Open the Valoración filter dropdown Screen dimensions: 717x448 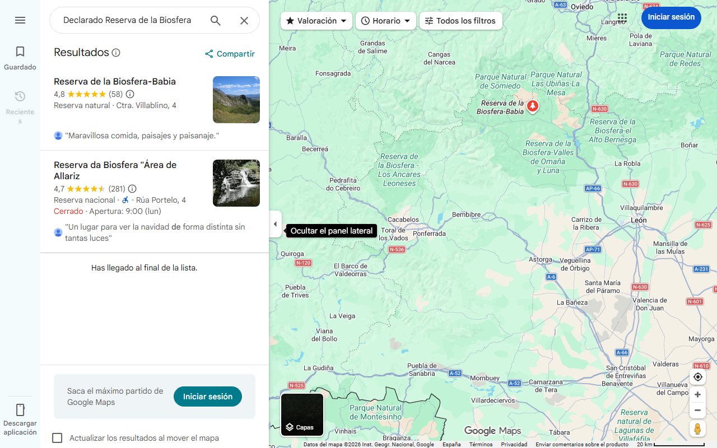[316, 20]
